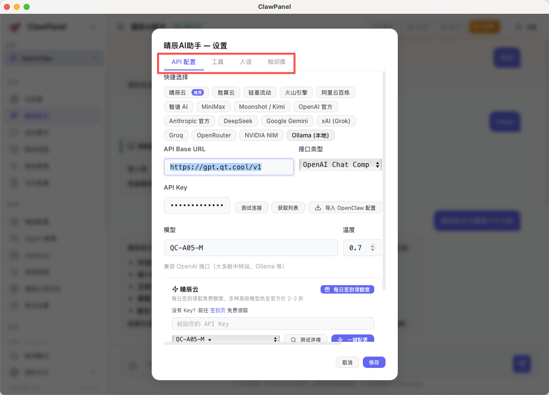Expand the QC-A05-M ★ model selector
The width and height of the screenshot is (549, 395).
(226, 339)
